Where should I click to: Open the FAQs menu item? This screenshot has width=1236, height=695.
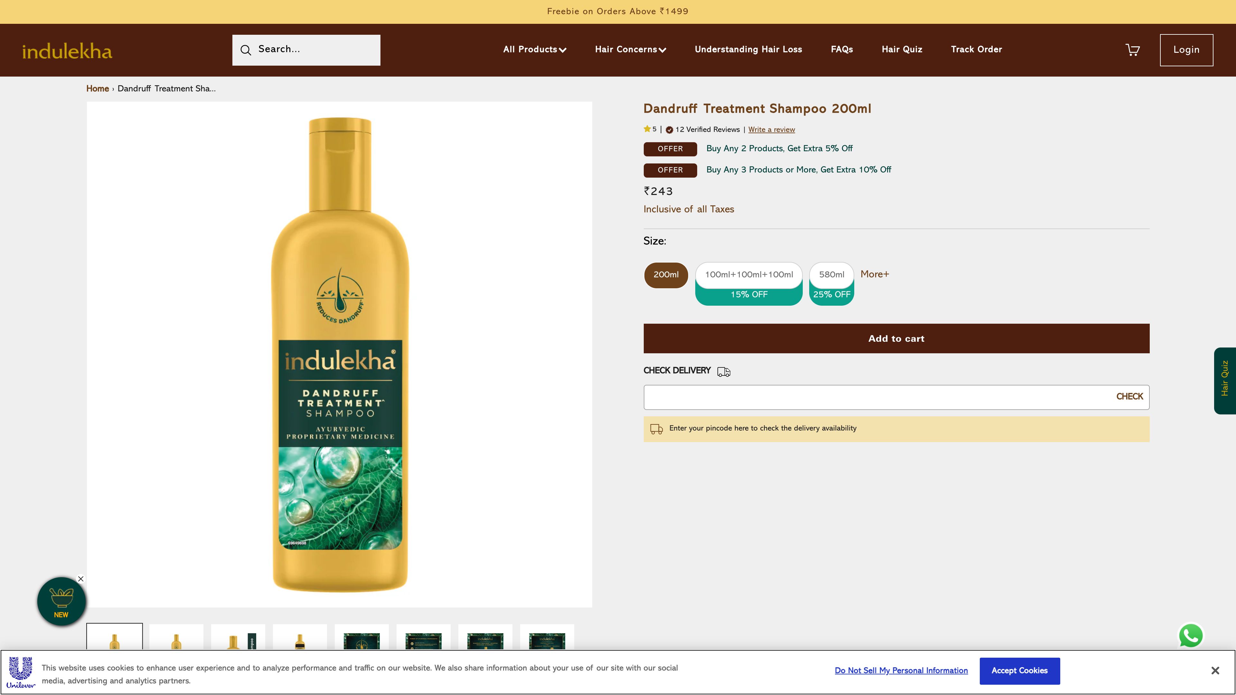841,50
